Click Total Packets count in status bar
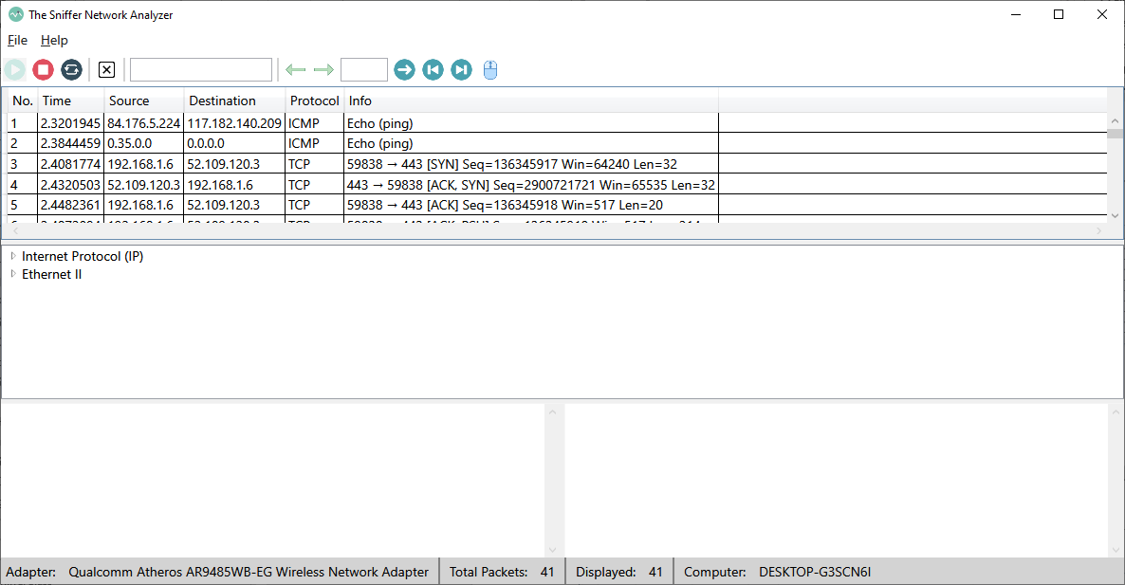 tap(547, 572)
